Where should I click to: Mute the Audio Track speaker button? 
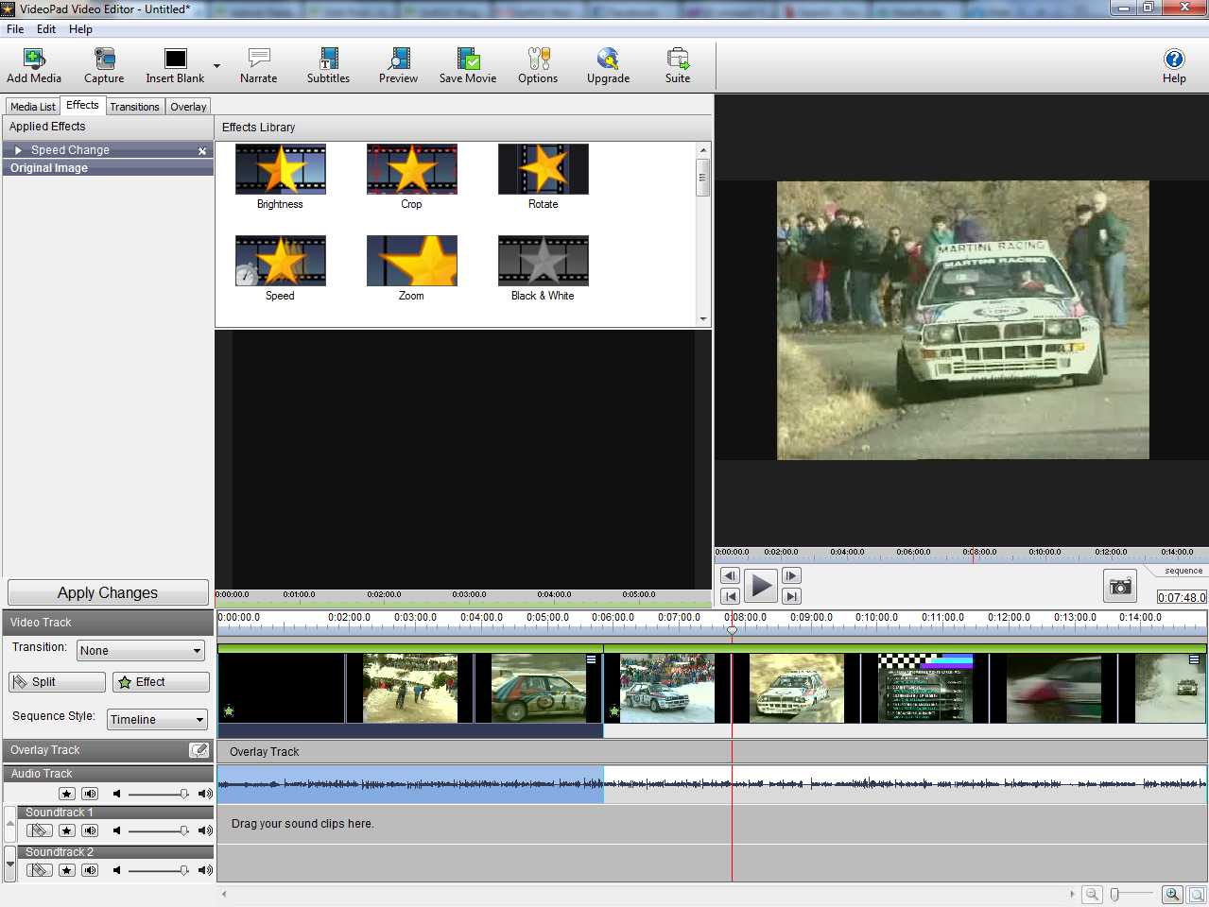point(90,794)
